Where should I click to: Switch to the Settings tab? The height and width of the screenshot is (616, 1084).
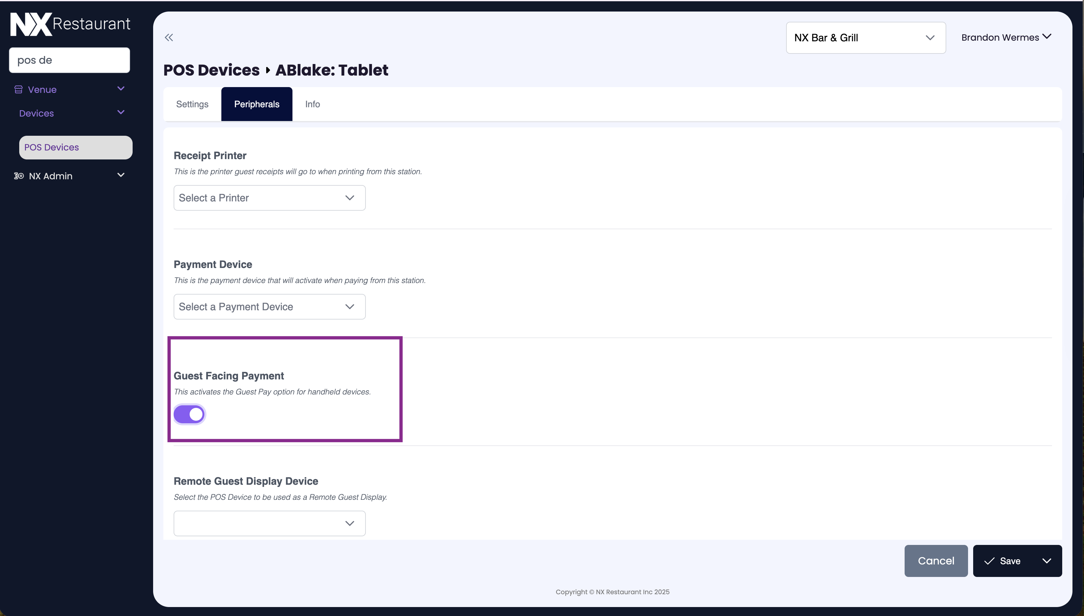click(x=192, y=104)
